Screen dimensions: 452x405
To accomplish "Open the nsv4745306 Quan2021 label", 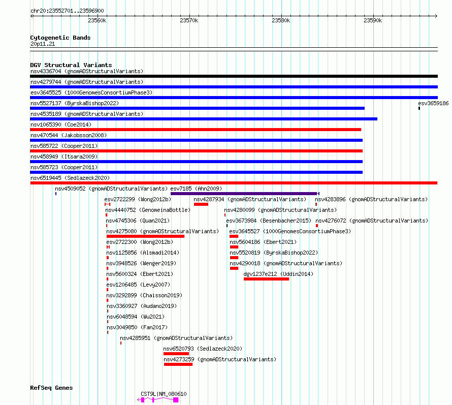I will 138,221.
